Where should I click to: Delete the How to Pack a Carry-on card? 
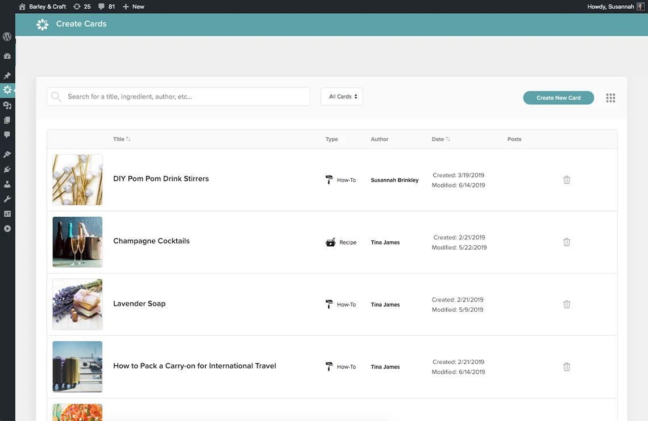(567, 367)
